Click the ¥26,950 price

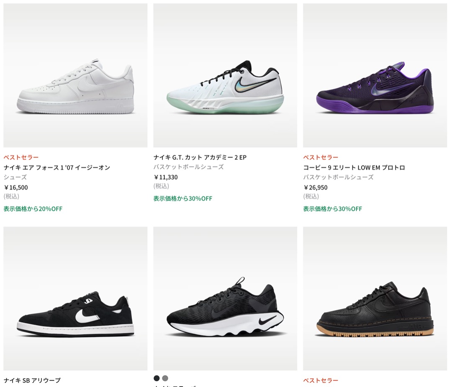[x=316, y=187]
